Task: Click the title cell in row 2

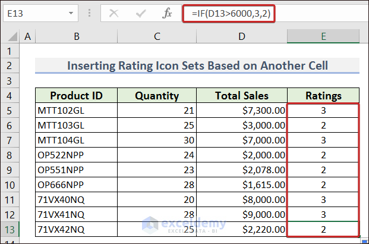Action: tap(197, 65)
